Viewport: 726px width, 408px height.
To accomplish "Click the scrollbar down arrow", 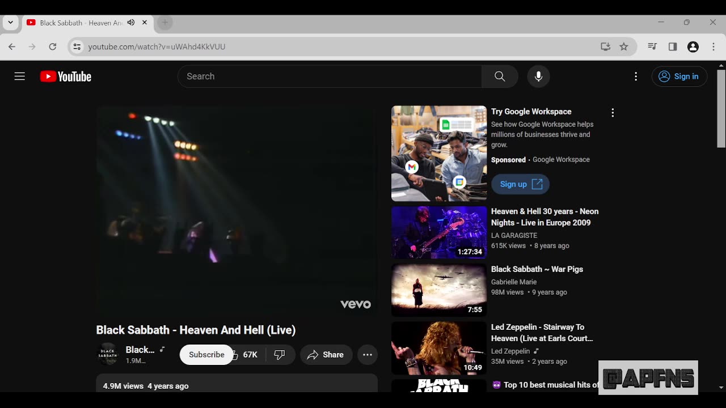I will (721, 388).
